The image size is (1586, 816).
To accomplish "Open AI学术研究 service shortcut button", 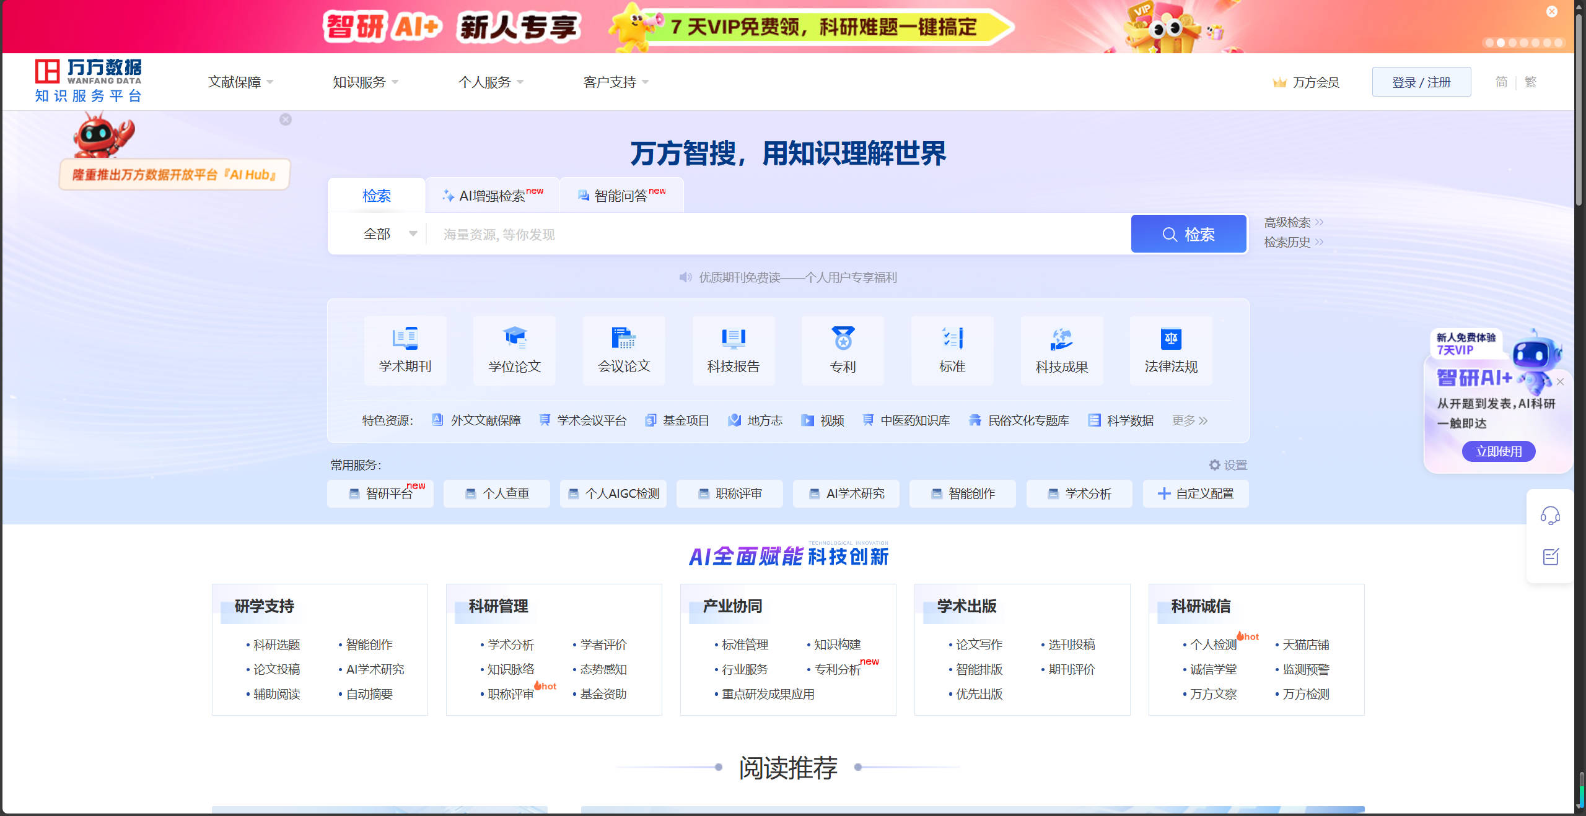I will point(846,493).
